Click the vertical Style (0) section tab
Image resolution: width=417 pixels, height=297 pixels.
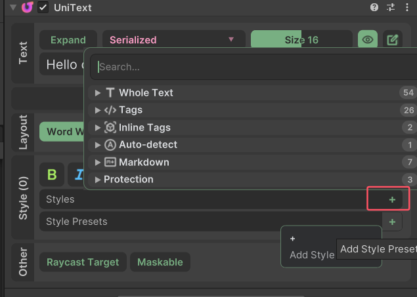coord(23,198)
